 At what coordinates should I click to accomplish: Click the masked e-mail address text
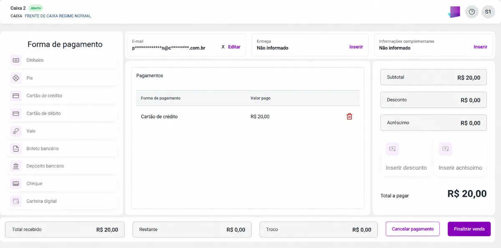pyautogui.click(x=169, y=48)
